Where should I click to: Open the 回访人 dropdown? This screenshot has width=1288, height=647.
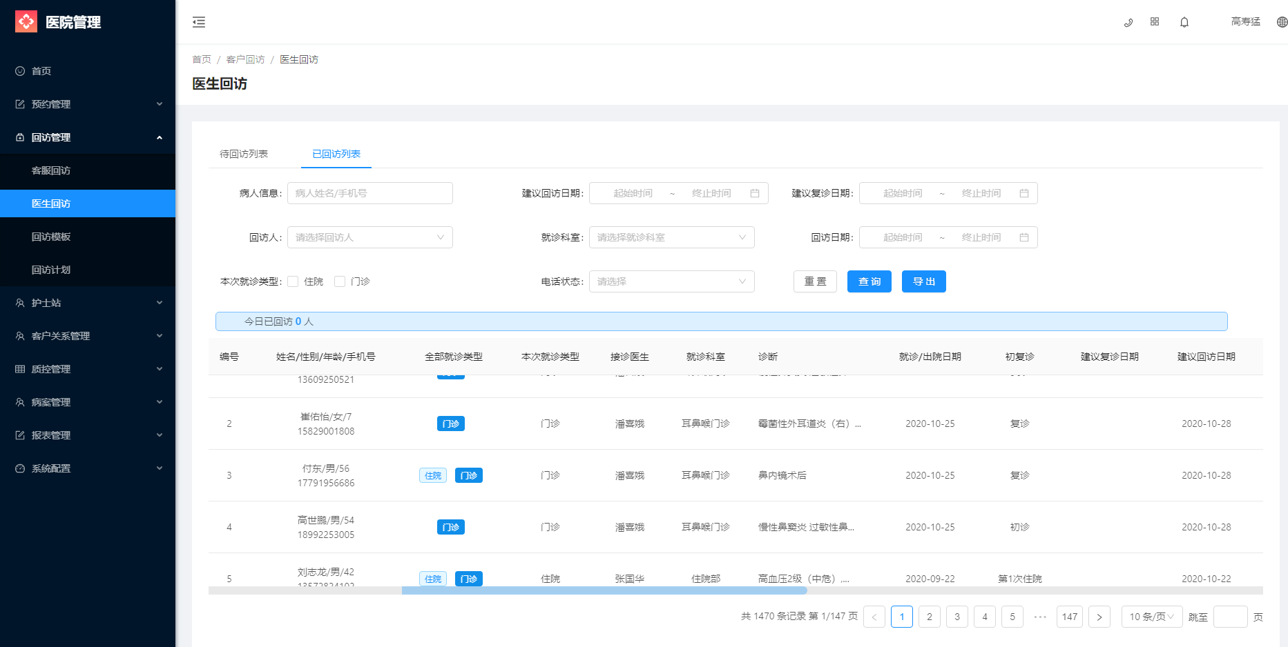pyautogui.click(x=370, y=237)
